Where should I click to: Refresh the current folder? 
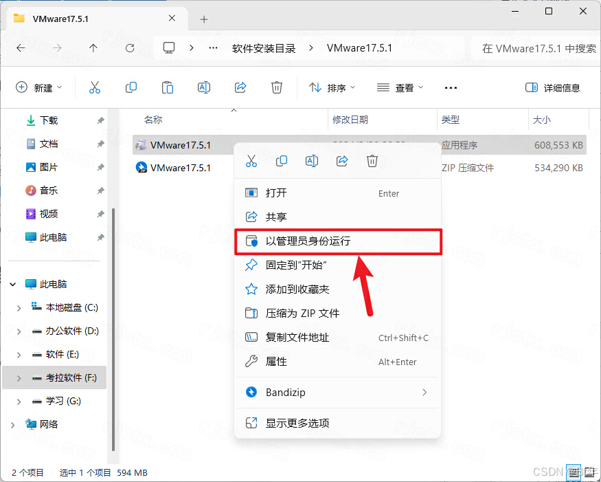tap(130, 48)
